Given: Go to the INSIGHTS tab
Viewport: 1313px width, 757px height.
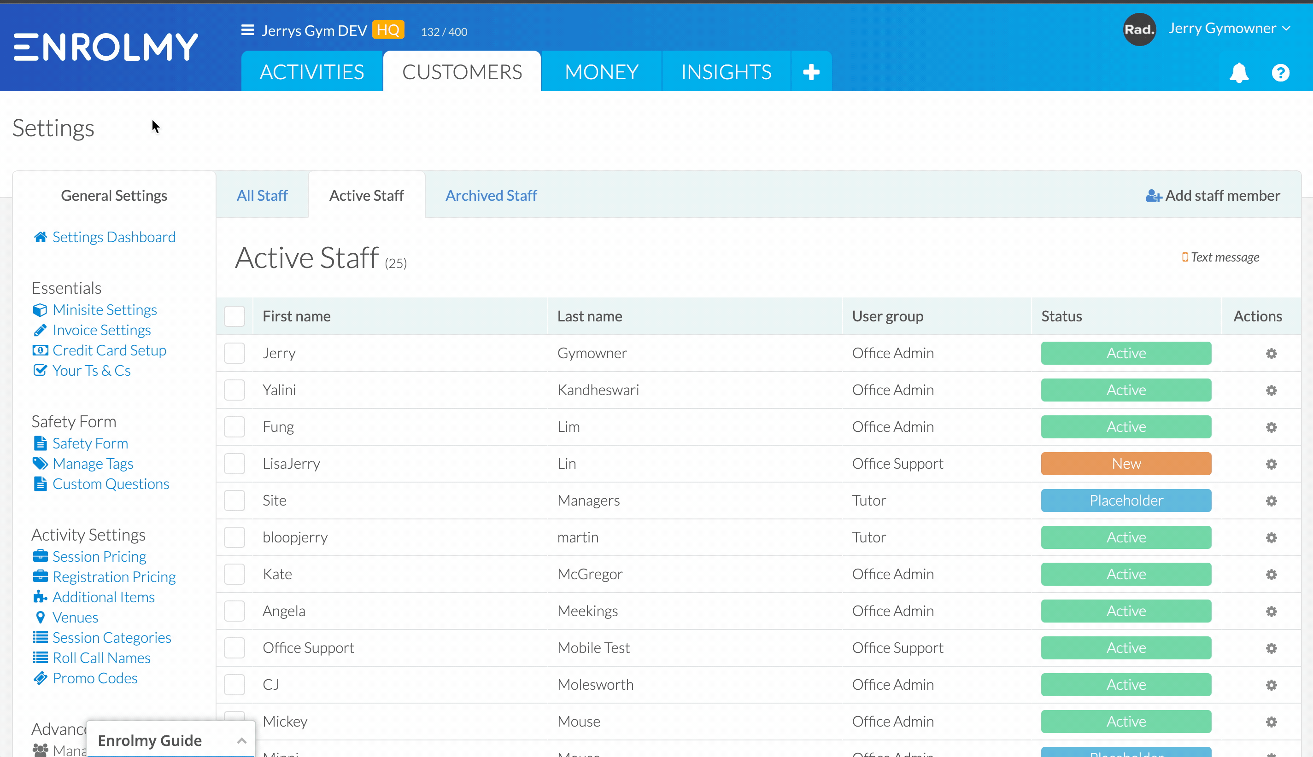Looking at the screenshot, I should (727, 72).
